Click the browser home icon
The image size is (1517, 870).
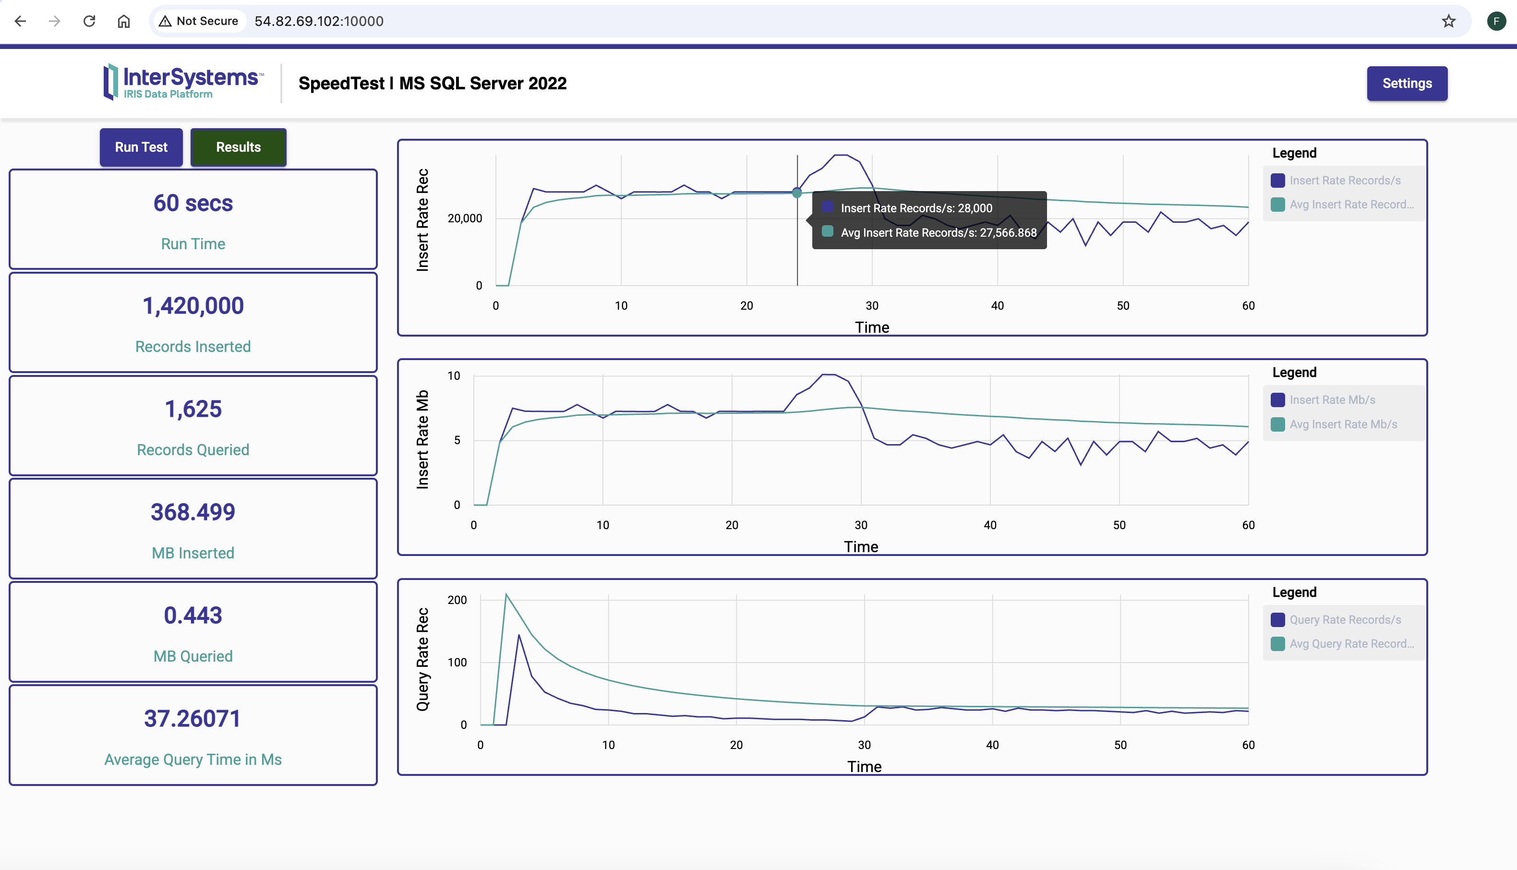124,22
